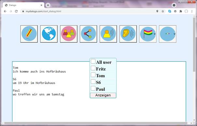The image size is (197, 126).
Task: Select the user group icon
Action: tap(69, 34)
